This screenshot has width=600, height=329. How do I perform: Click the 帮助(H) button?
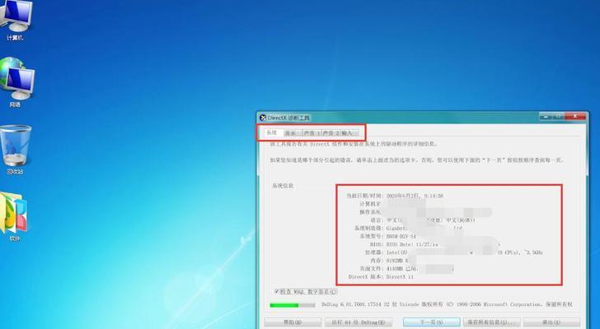coord(293,322)
